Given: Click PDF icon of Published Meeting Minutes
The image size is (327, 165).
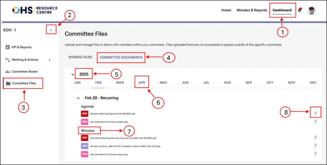Looking at the screenshot, I should 84,138.
